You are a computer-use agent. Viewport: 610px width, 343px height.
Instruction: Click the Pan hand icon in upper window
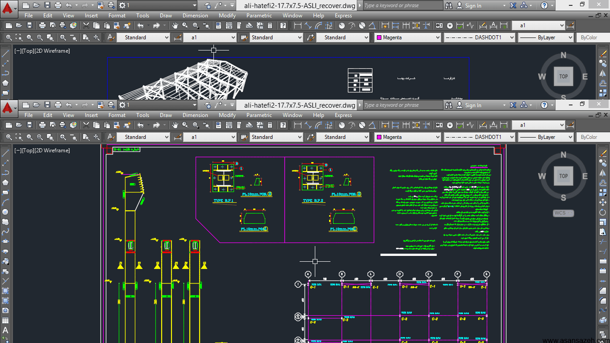[175, 25]
